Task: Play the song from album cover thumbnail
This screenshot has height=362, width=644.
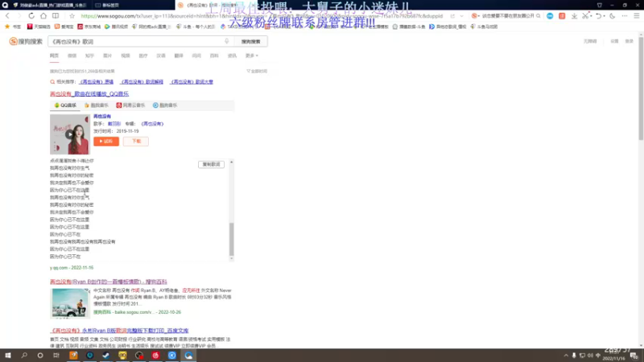Action: pyautogui.click(x=70, y=134)
